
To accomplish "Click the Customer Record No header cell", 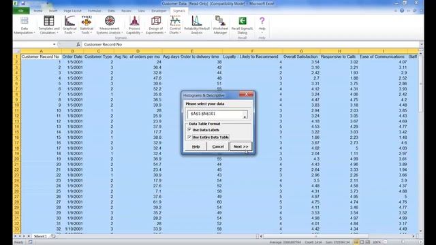I will pyautogui.click(x=41, y=56).
